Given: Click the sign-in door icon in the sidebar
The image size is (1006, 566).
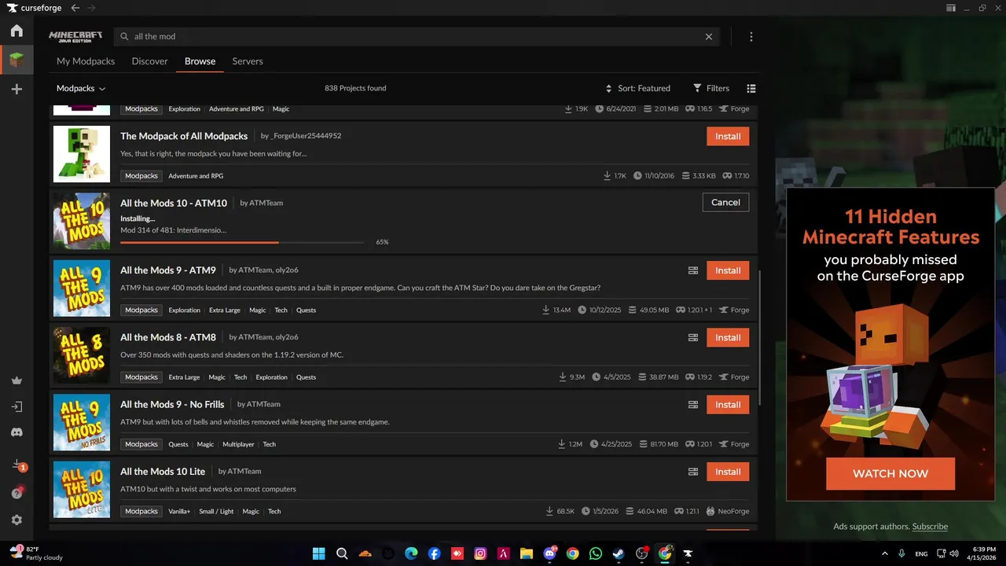Looking at the screenshot, I should click(x=17, y=407).
